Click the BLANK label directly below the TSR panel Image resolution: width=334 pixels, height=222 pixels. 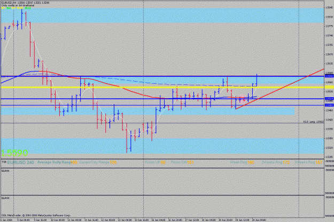click(5, 171)
